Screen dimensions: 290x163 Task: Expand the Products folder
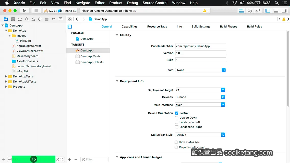[x=6, y=86]
